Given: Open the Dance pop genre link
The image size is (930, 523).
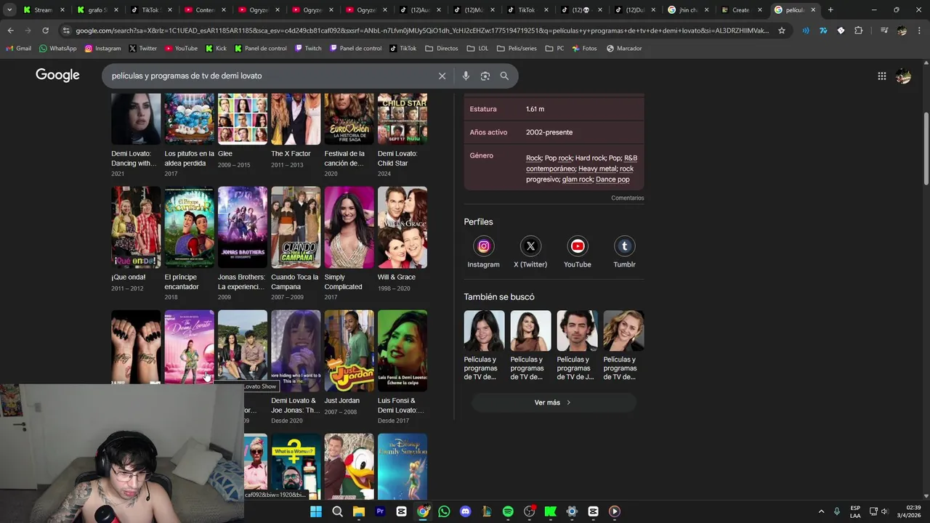Looking at the screenshot, I should click(x=612, y=179).
